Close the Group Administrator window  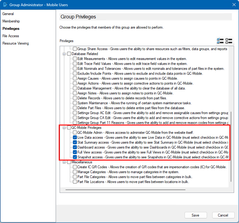tap(234, 5)
